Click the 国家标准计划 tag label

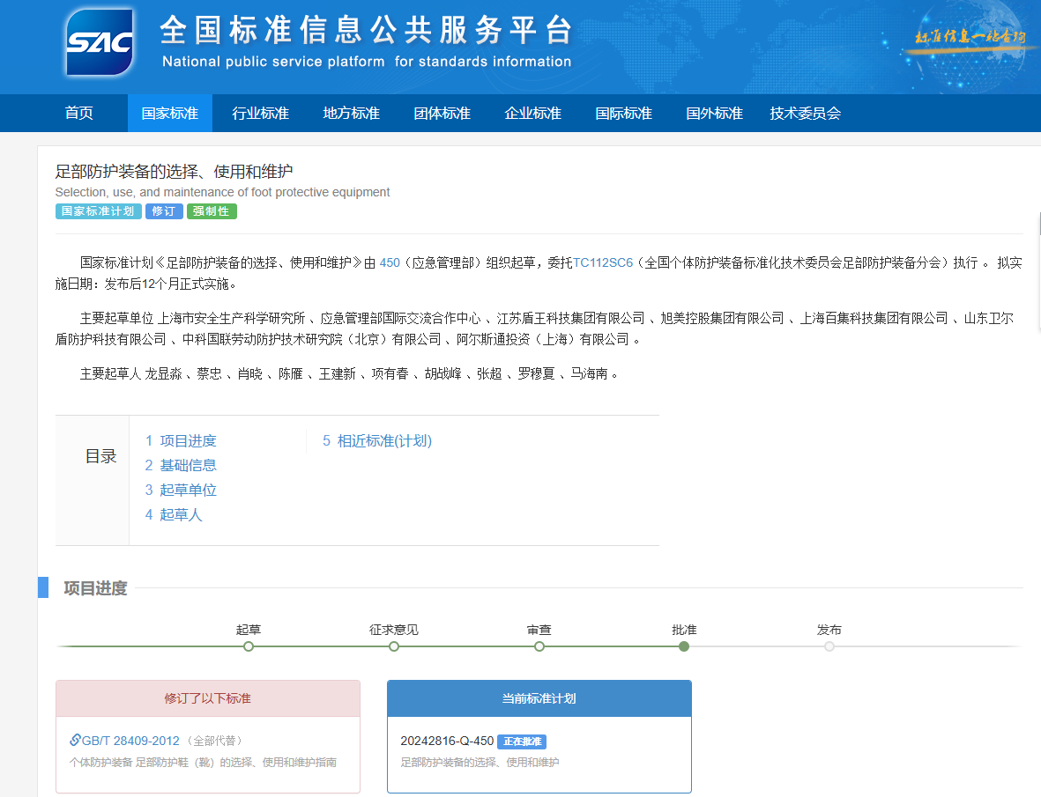click(x=98, y=211)
